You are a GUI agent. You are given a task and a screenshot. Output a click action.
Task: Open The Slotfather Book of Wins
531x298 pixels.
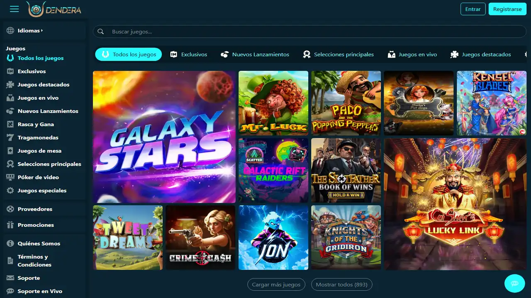346,171
